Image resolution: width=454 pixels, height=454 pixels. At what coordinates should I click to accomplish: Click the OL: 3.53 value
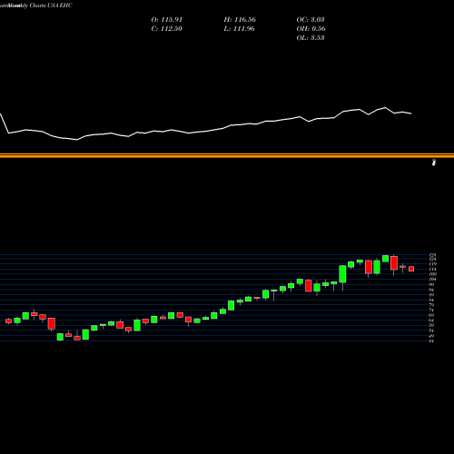point(311,38)
